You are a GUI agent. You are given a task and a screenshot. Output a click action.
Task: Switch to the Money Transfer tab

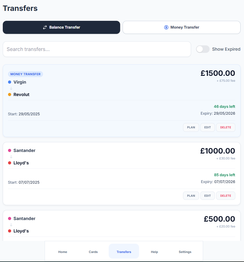pos(181,27)
